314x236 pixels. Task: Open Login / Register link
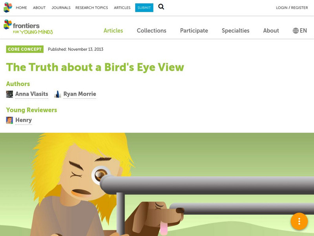tap(292, 7)
